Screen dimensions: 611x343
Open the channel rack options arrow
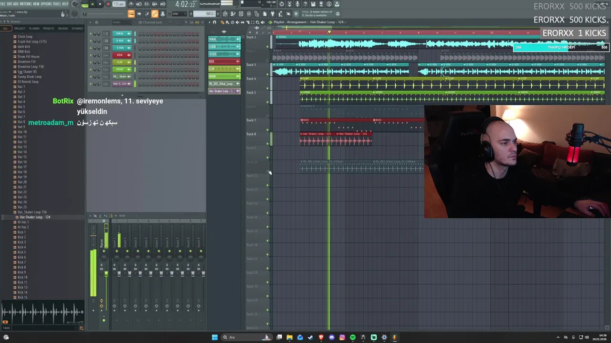(90, 22)
